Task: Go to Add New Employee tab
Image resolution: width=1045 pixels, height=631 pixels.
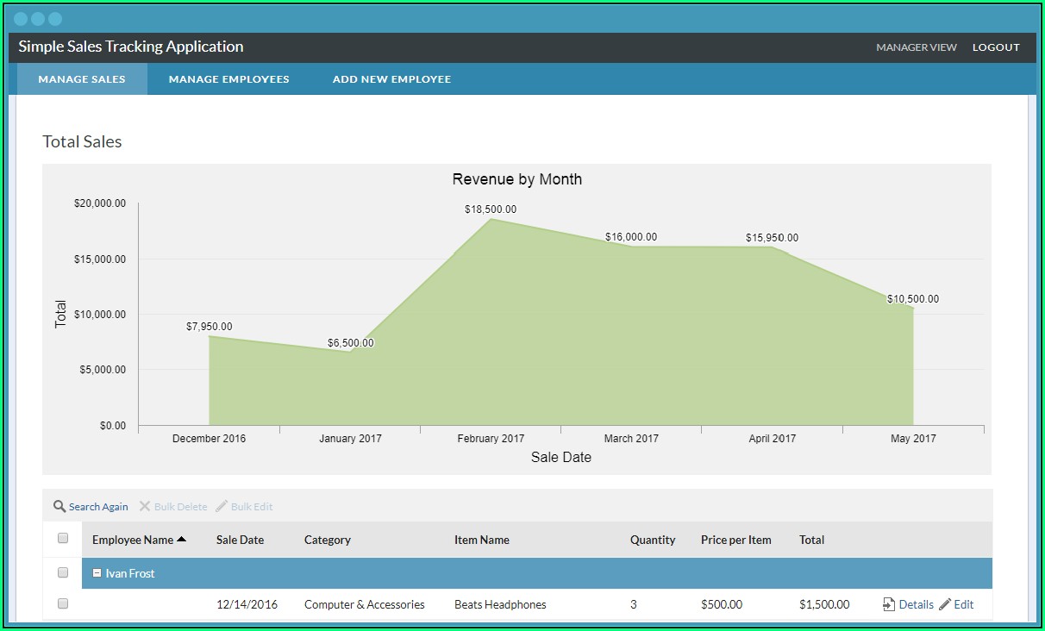Action: [x=391, y=79]
